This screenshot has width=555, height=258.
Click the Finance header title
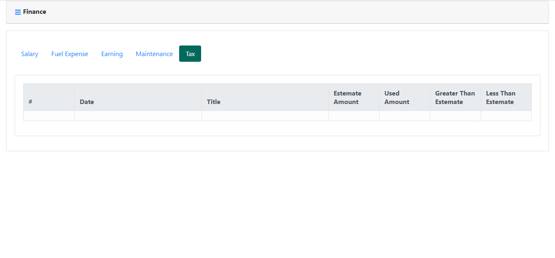35,12
